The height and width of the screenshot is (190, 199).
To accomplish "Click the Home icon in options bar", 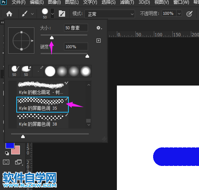I will coord(9,14).
